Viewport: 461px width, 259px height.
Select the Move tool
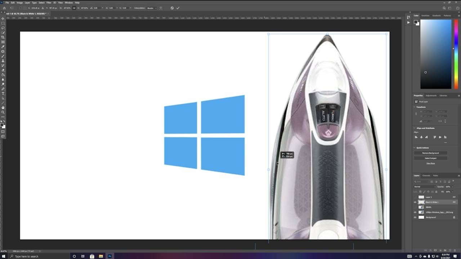[x=3, y=18]
